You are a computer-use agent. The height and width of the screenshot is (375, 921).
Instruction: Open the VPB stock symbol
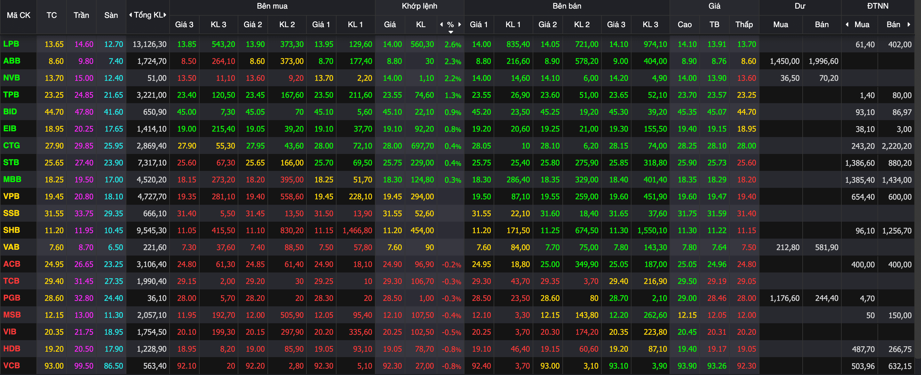12,196
